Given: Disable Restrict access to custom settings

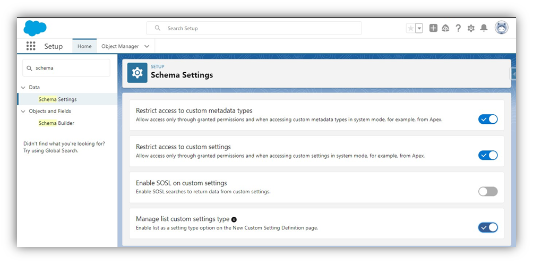Looking at the screenshot, I should click(488, 156).
